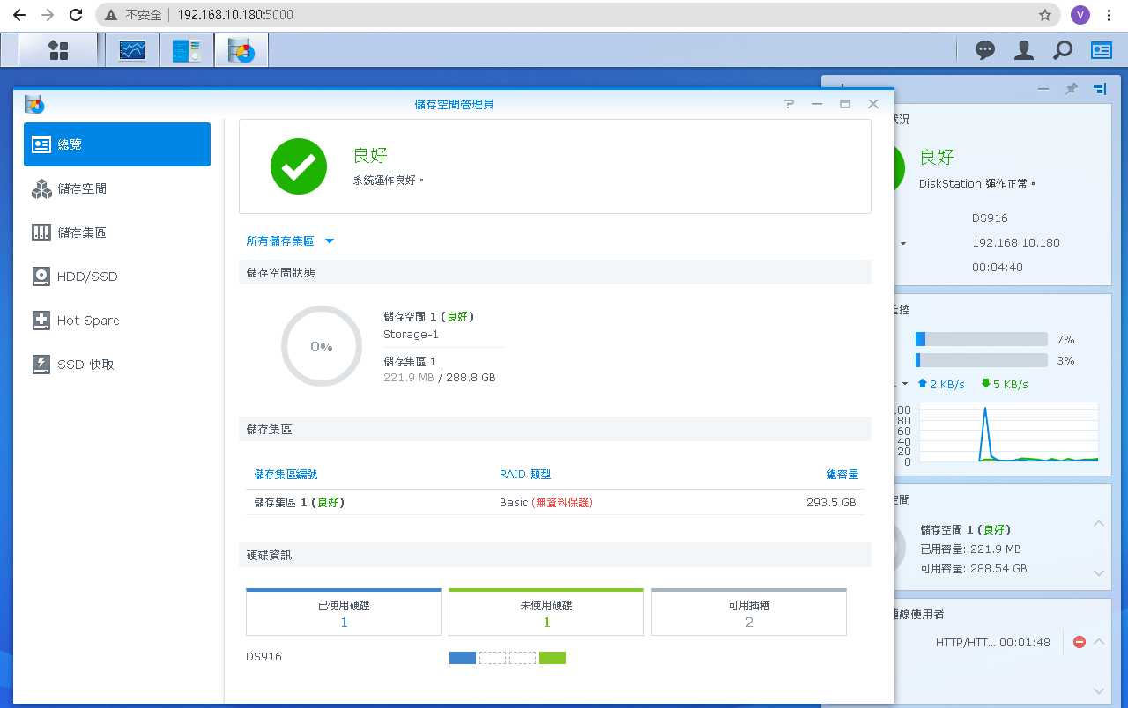Expand the 所有儲存集區 dropdown
The height and width of the screenshot is (708, 1128).
point(290,240)
